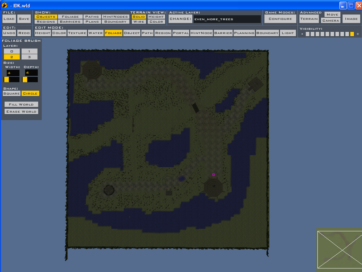The width and height of the screenshot is (362, 272).
Task: Switch to Texture edit mode
Action: [x=77, y=33]
